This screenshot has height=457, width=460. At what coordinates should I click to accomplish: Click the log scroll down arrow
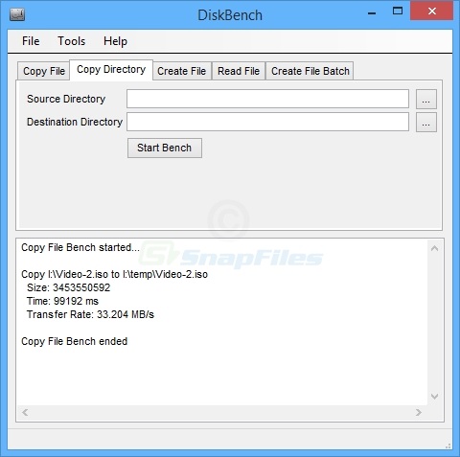434,397
